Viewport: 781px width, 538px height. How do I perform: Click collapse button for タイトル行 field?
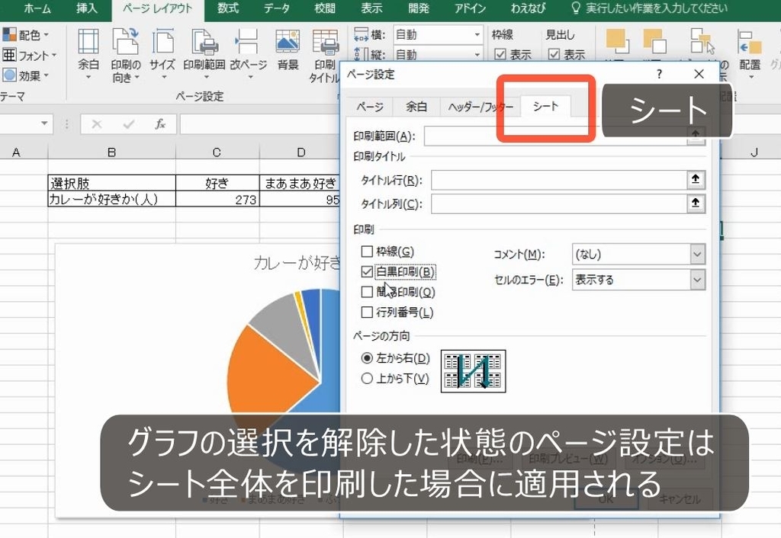pyautogui.click(x=696, y=180)
